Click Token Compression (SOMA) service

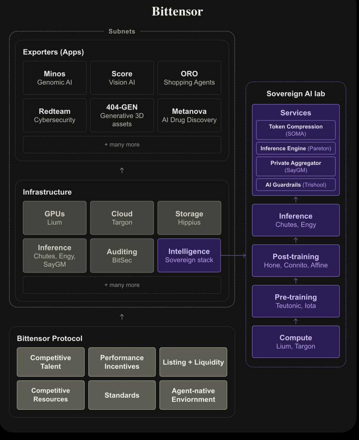tap(296, 130)
